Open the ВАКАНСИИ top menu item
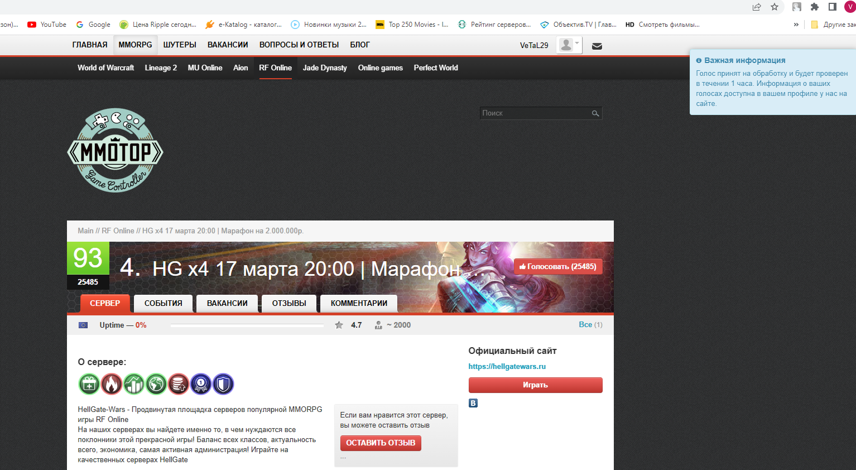856x470 pixels. coord(228,45)
